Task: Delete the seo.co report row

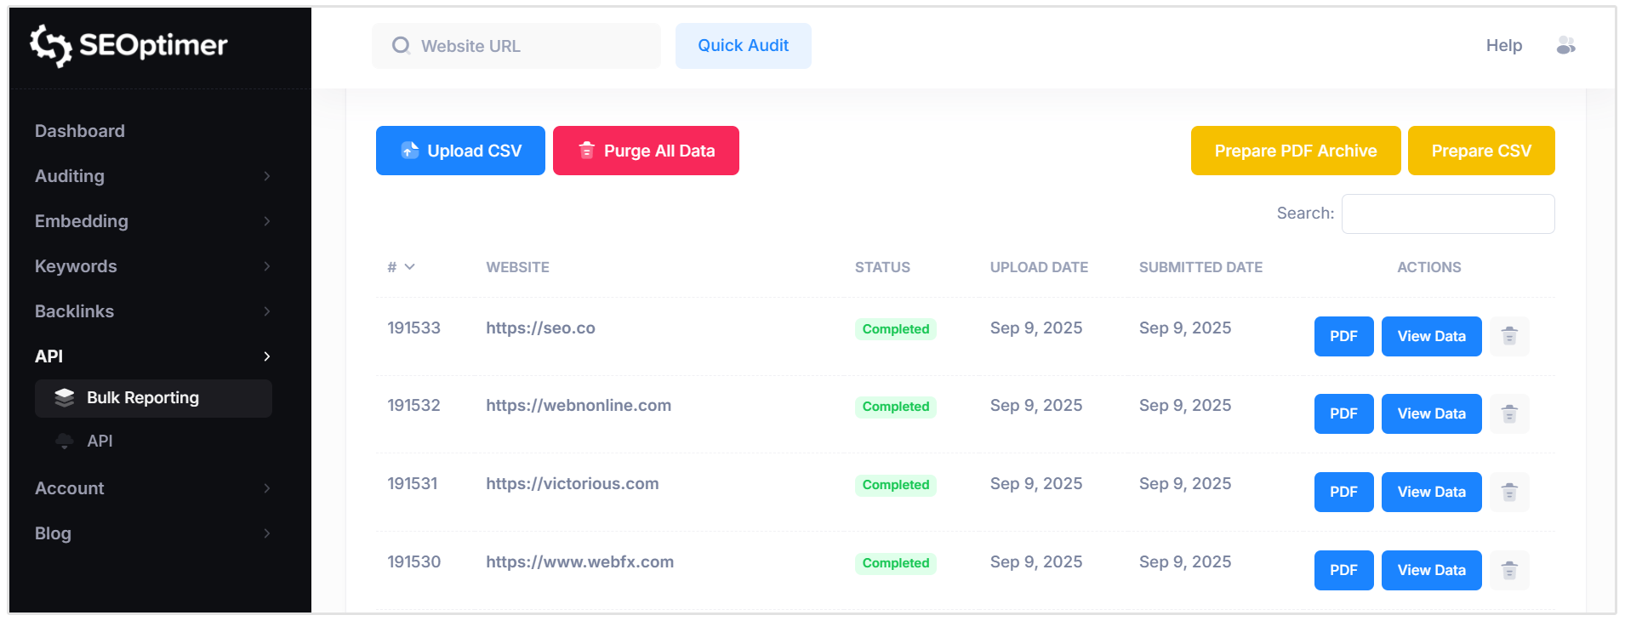Action: (x=1509, y=336)
